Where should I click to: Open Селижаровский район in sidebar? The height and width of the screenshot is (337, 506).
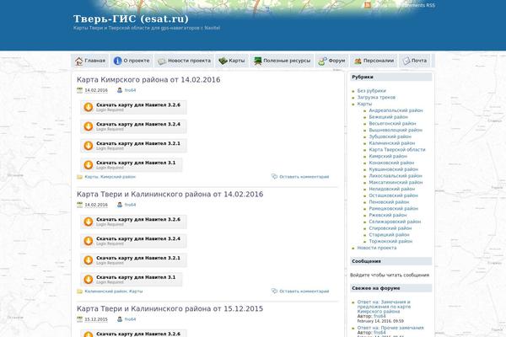395,222
